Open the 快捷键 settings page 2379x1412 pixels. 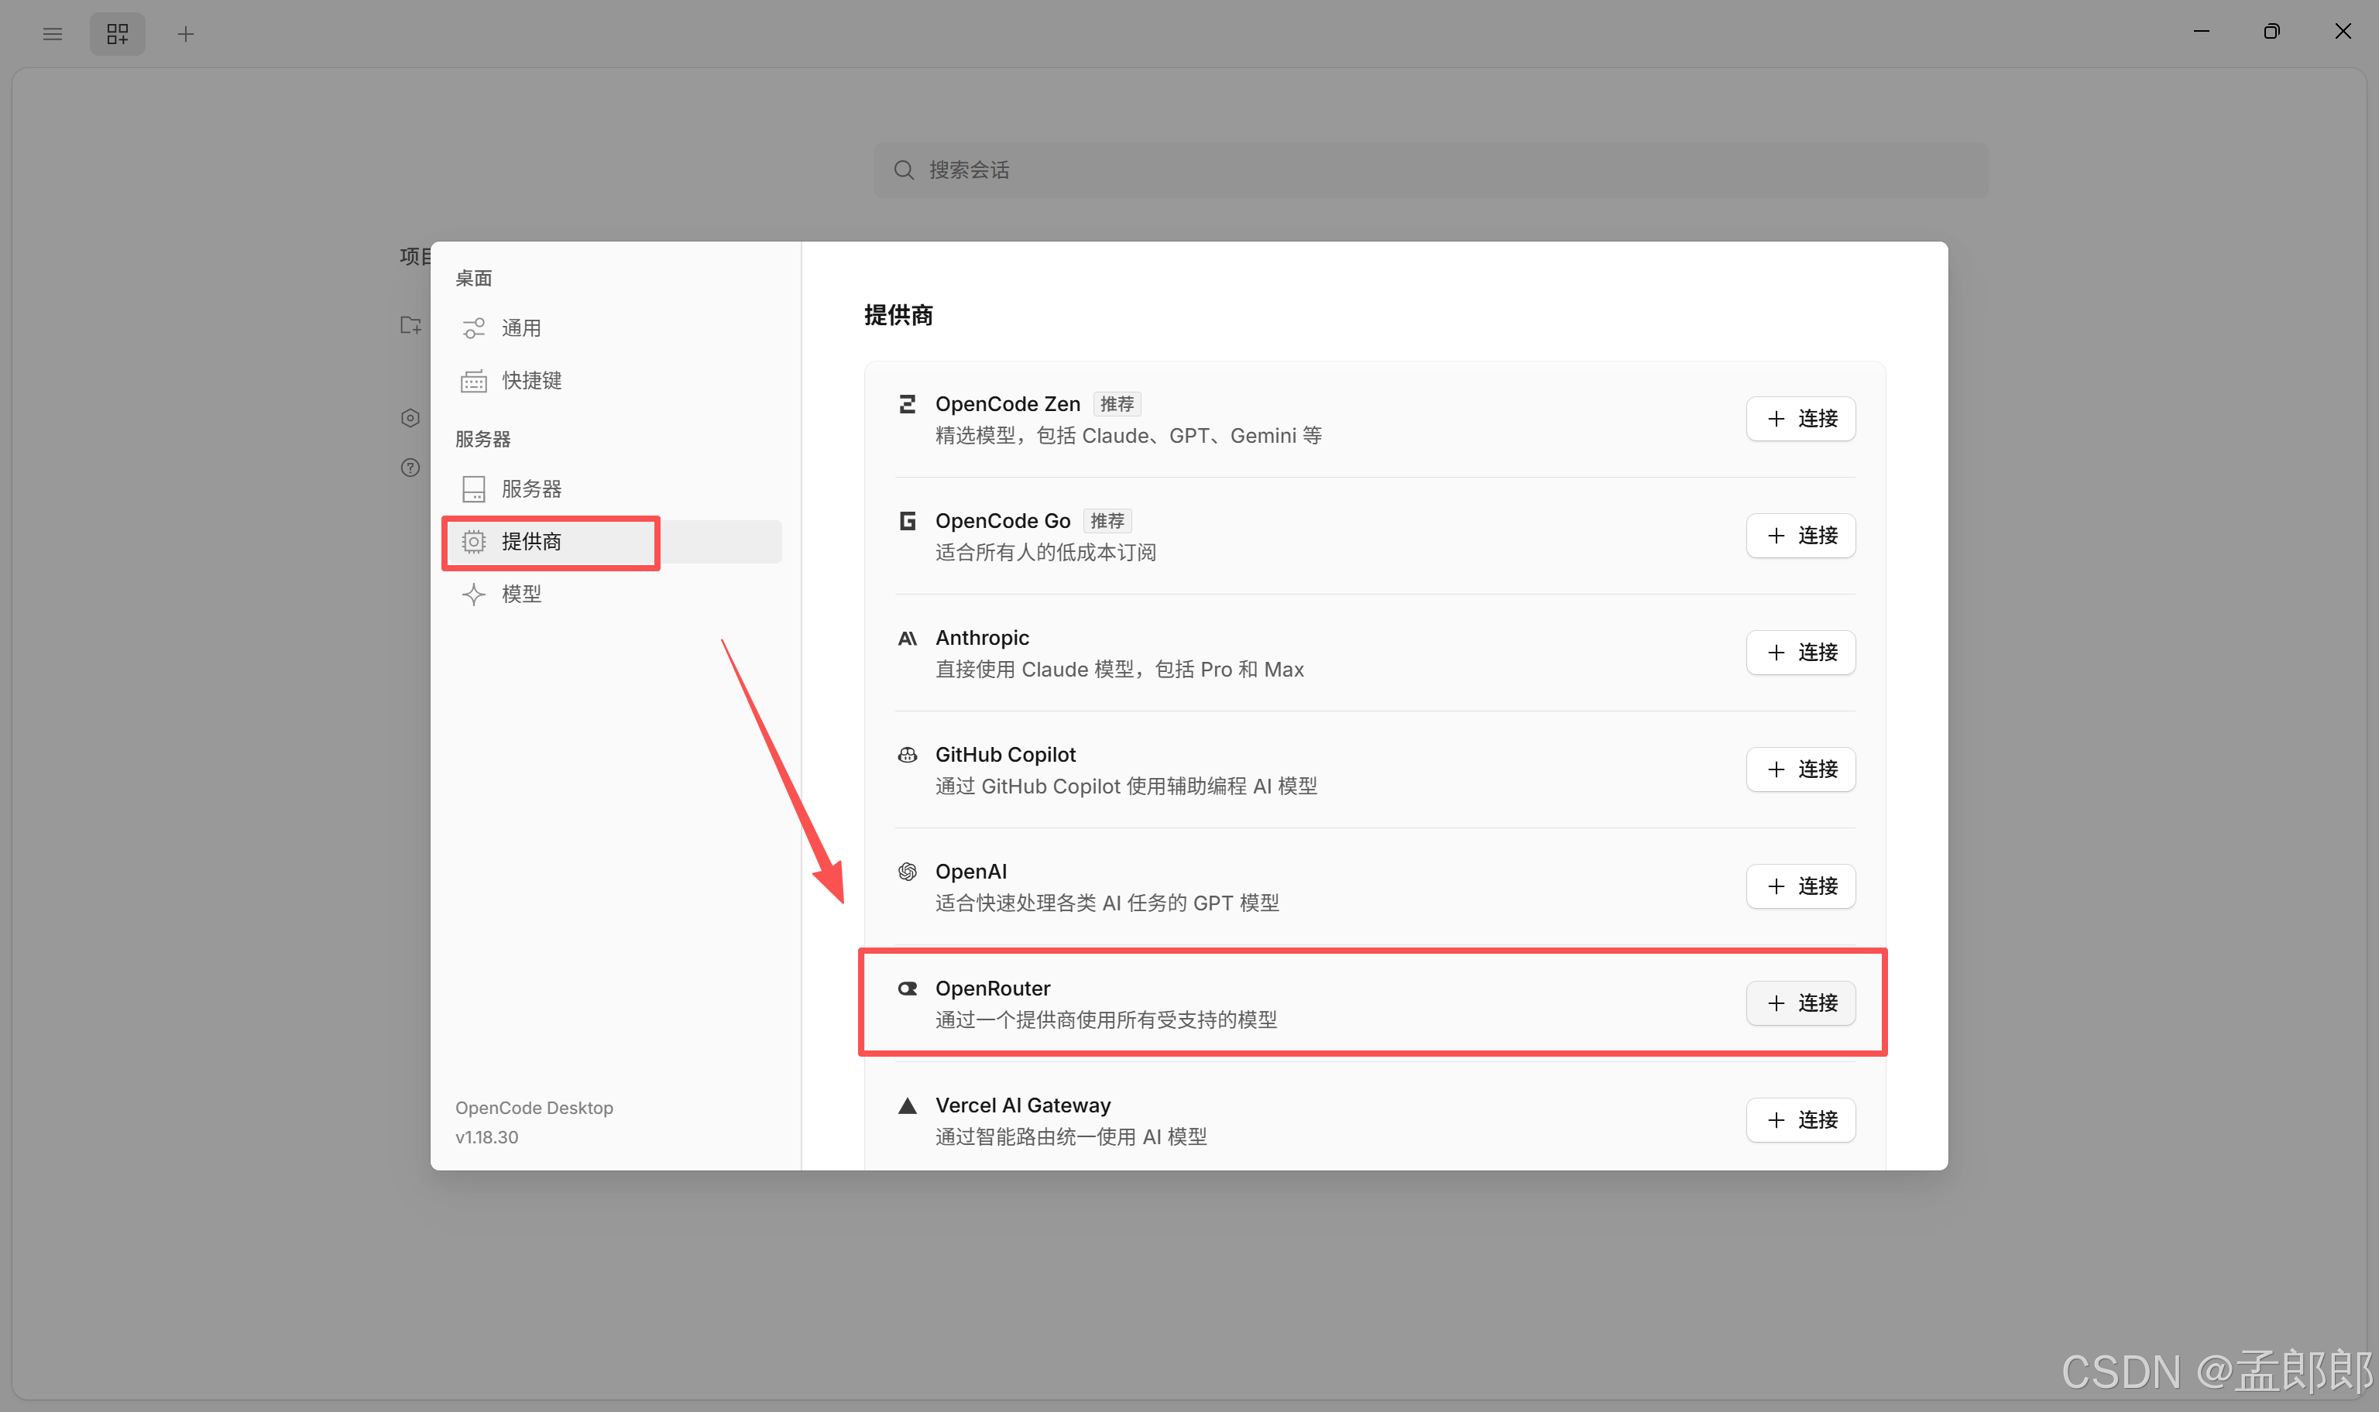click(x=614, y=381)
